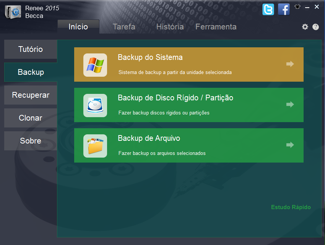The image size is (325, 245).
Task: Switch to the Início tab
Action: coord(78,27)
